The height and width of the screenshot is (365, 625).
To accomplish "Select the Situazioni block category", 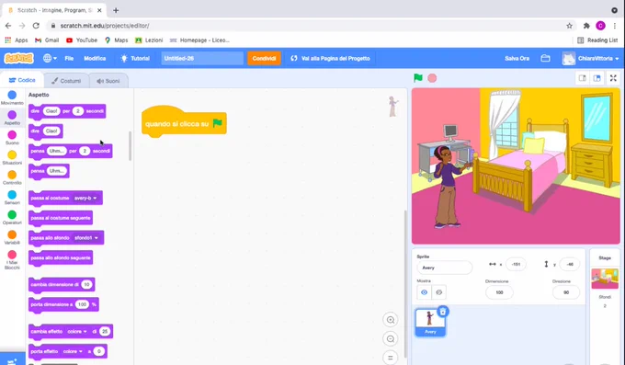I will point(12,157).
